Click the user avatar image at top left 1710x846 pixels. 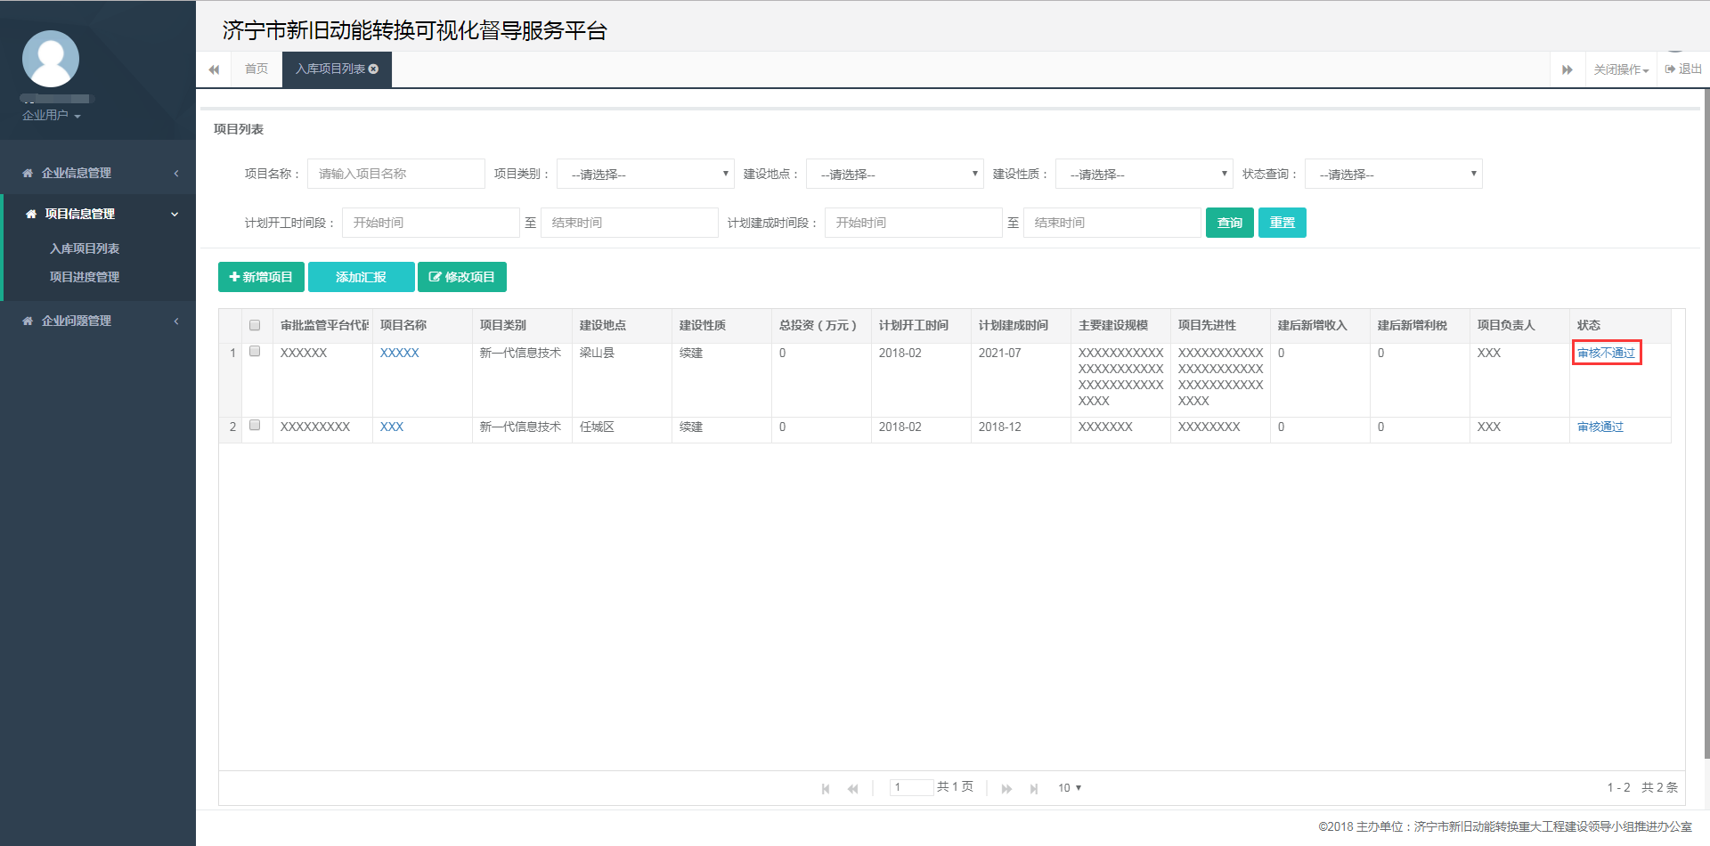tap(50, 59)
